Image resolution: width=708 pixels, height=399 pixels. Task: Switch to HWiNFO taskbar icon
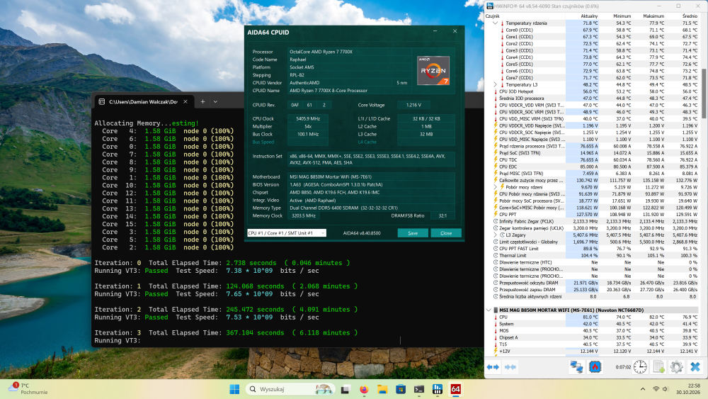tap(438, 389)
